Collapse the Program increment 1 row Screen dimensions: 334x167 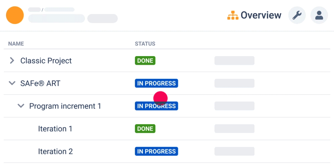coord(21,106)
